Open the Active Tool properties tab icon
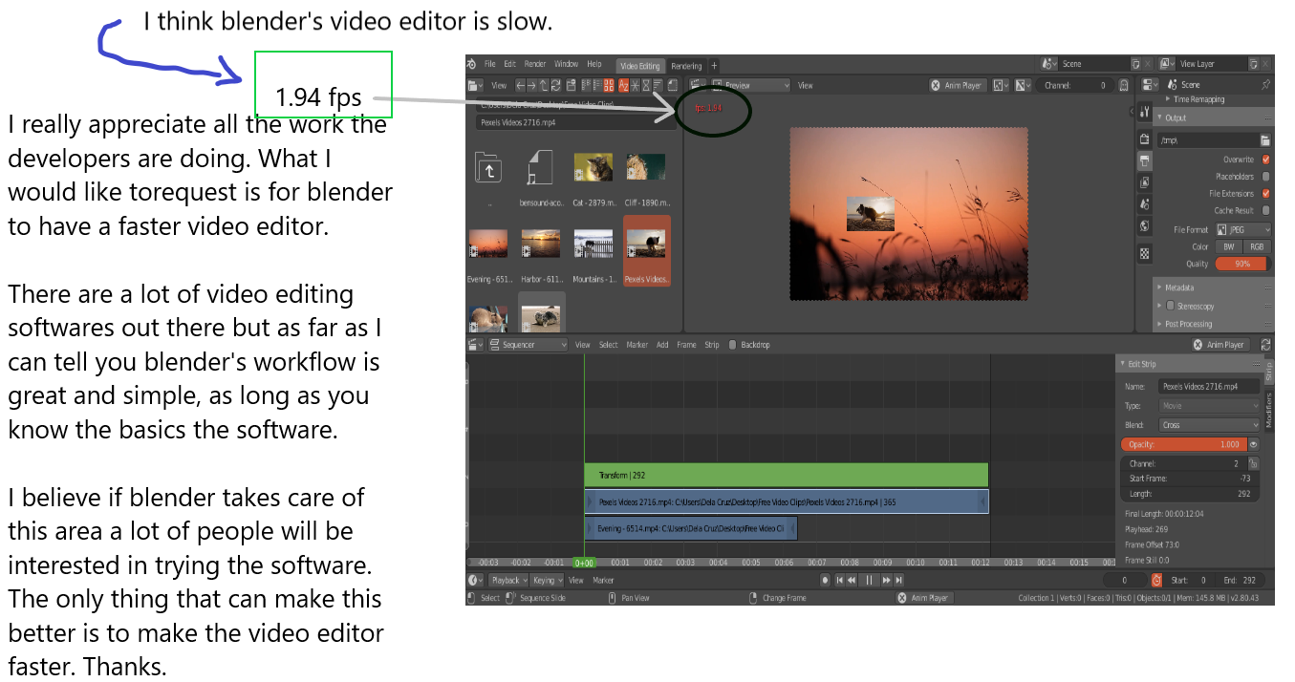The height and width of the screenshot is (682, 1295). tap(1145, 113)
